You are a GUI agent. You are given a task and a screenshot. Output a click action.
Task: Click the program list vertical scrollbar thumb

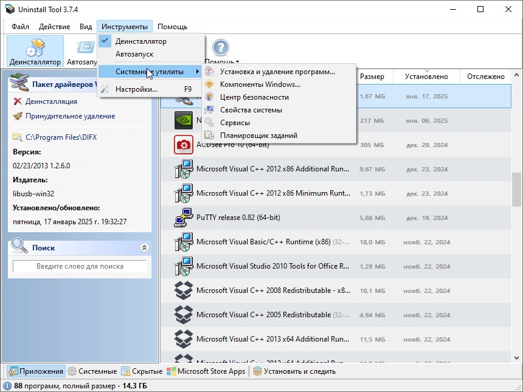pyautogui.click(x=516, y=189)
